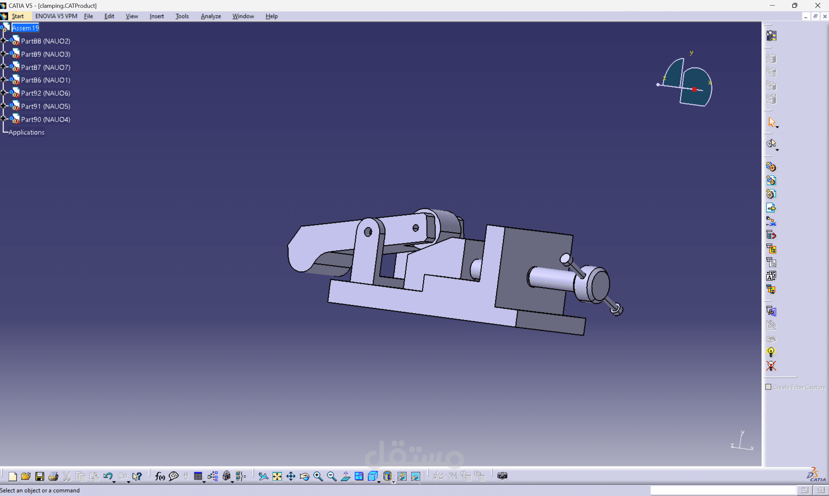Expand the Part88 (NAUO2) tree node

pos(3,41)
